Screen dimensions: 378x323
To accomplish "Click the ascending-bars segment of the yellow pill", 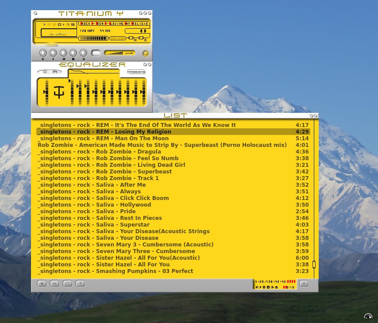I will (115, 53).
